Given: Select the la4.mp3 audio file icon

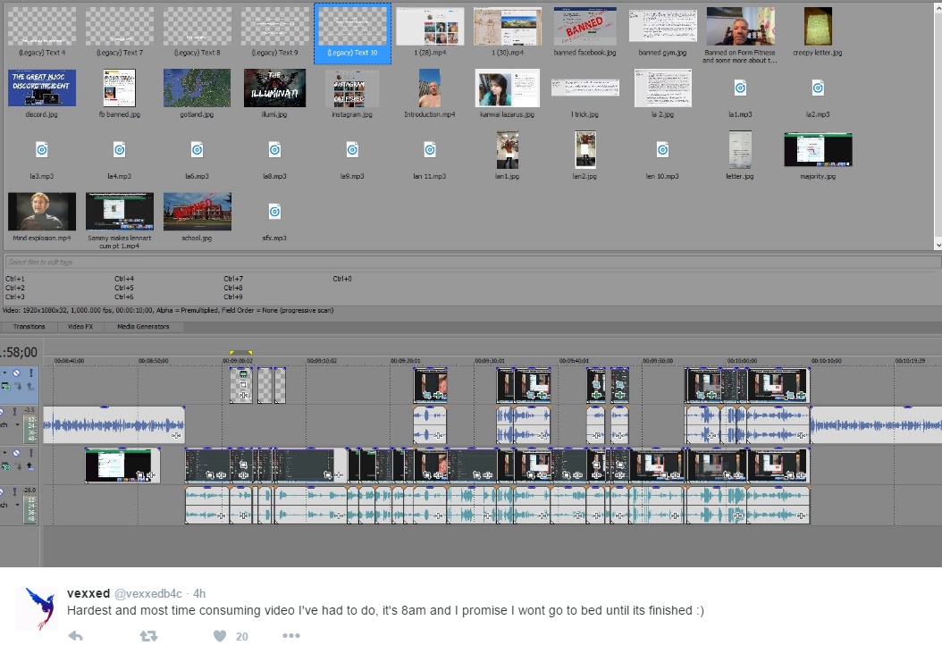Looking at the screenshot, I should point(119,149).
